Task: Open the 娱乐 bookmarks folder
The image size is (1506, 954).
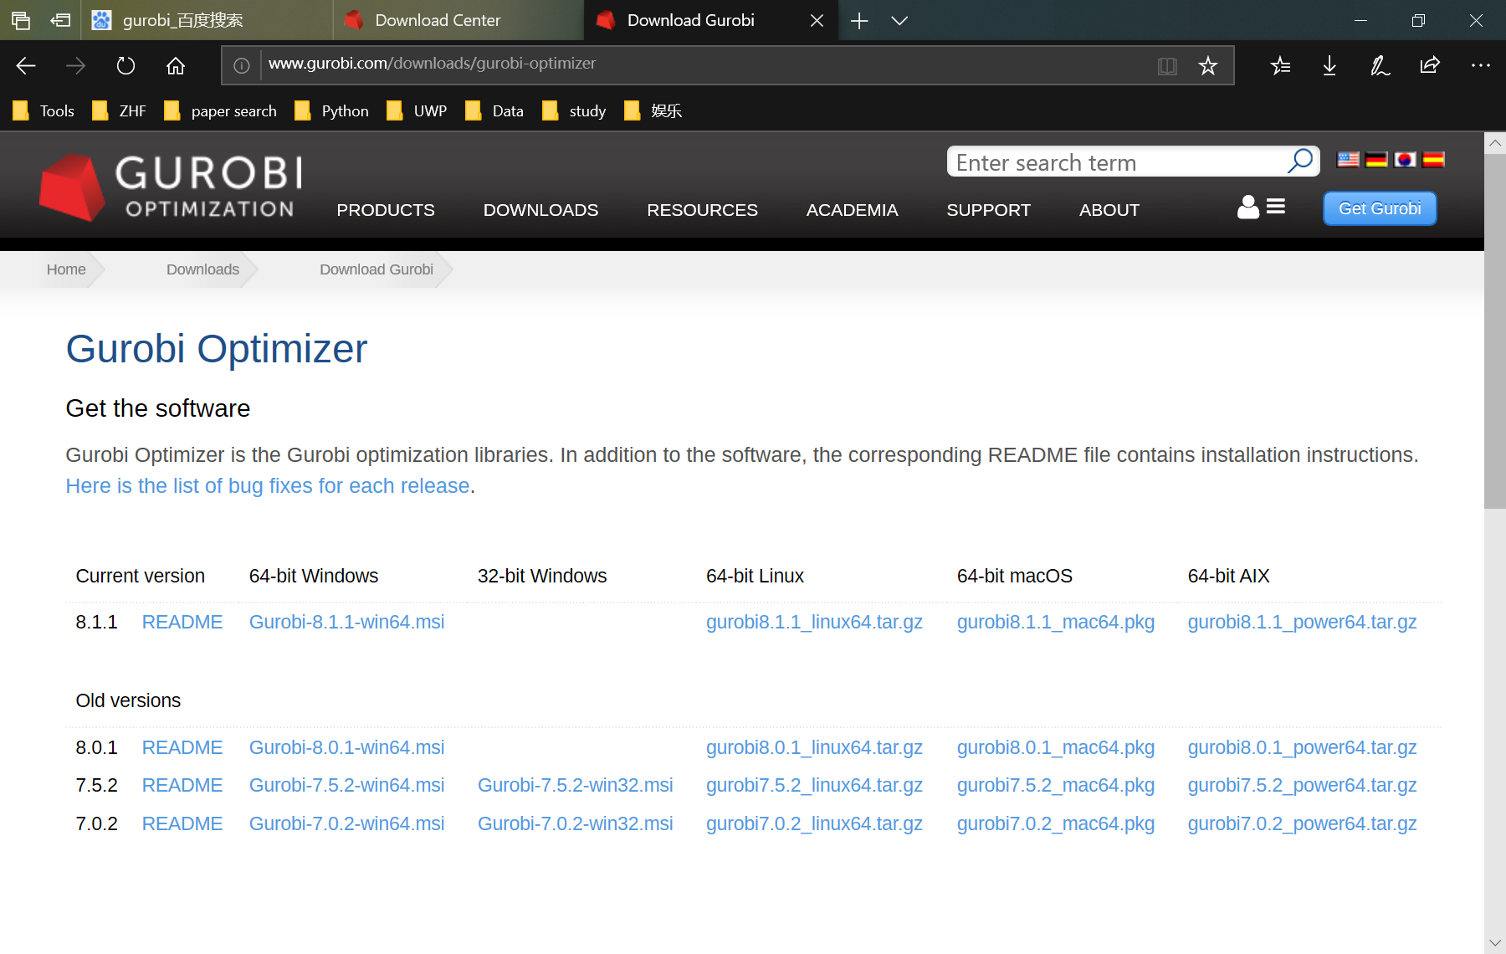Action: 653,110
